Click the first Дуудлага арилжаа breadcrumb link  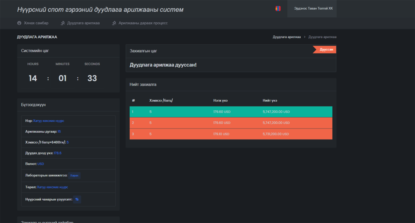click(x=287, y=37)
